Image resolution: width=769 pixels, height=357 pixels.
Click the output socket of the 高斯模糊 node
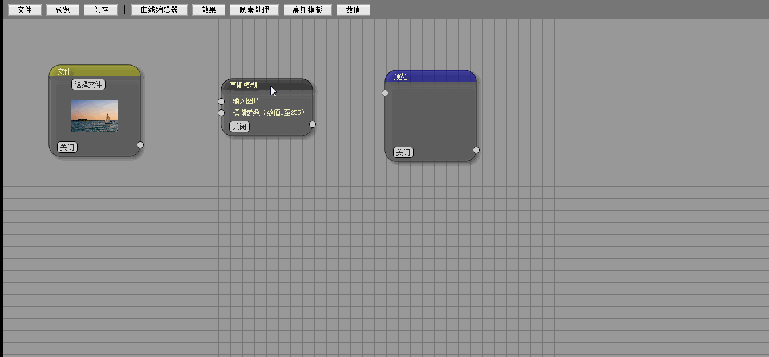click(x=313, y=124)
